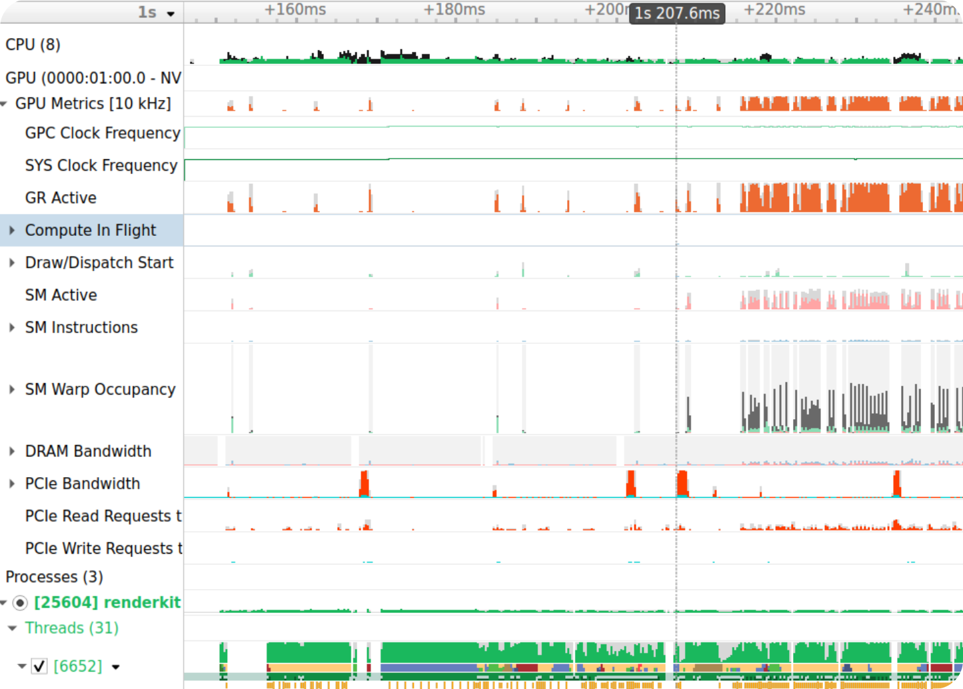Select the renderkit process radio button

(x=20, y=603)
